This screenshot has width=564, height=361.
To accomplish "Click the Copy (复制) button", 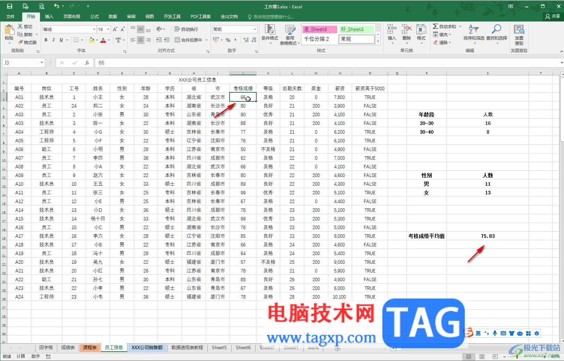I will 25,34.
